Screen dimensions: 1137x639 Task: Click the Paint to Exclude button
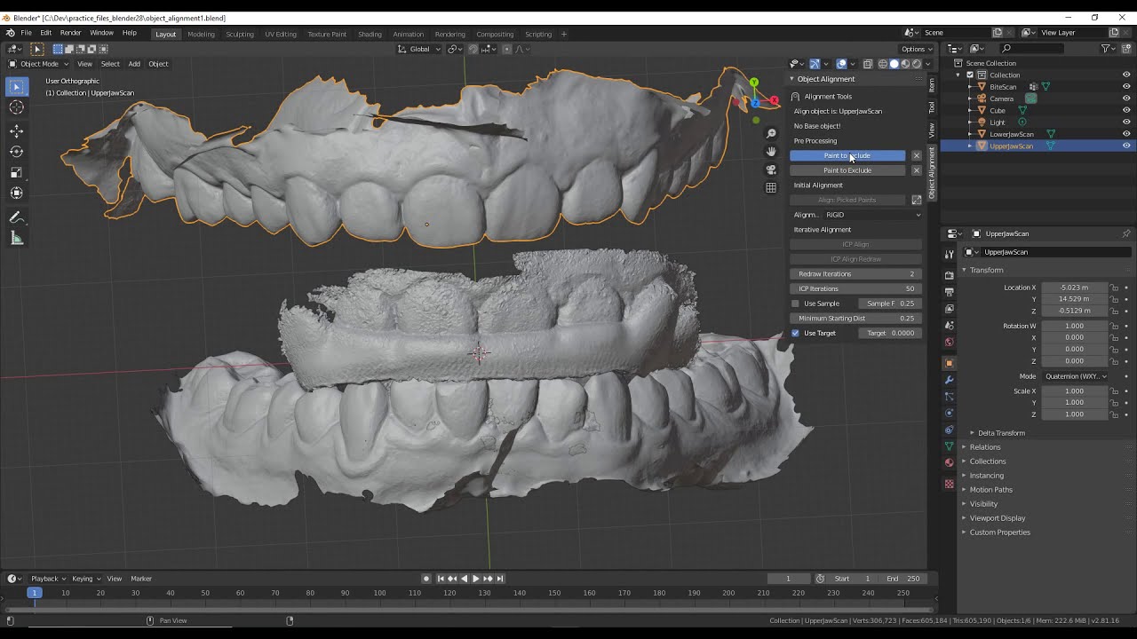pyautogui.click(x=847, y=170)
